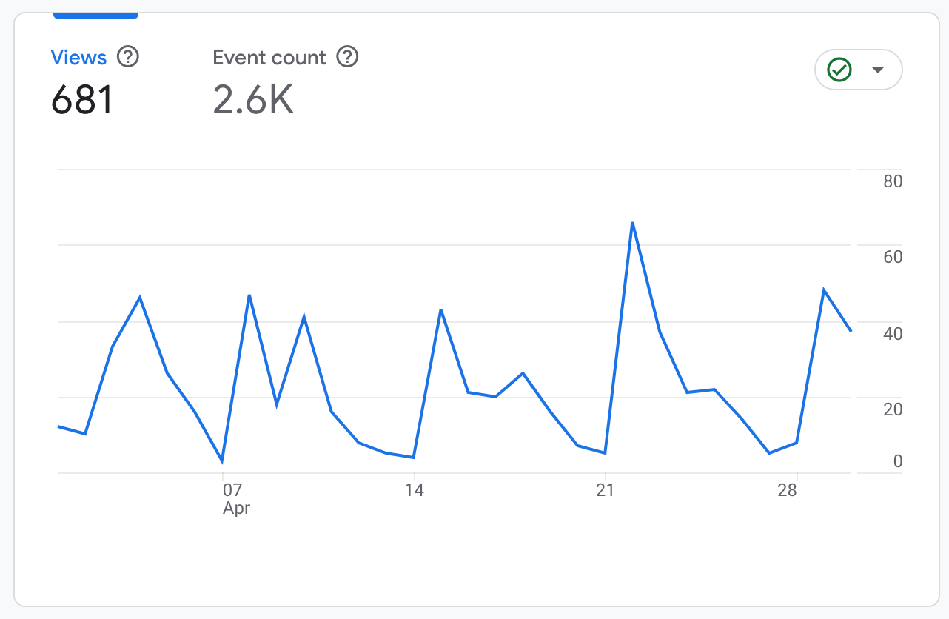
Task: Click the green checkmark data quality icon
Action: click(839, 70)
